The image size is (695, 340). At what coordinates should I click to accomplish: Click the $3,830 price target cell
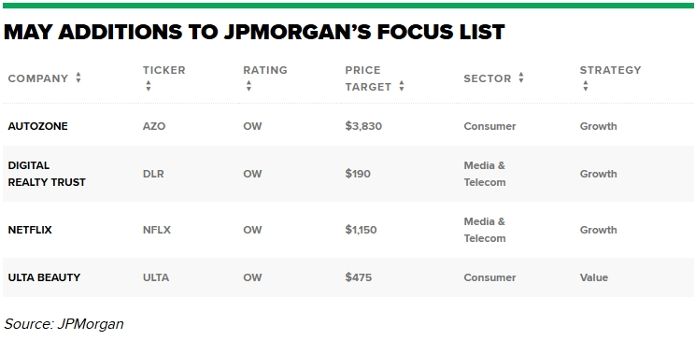click(x=363, y=126)
